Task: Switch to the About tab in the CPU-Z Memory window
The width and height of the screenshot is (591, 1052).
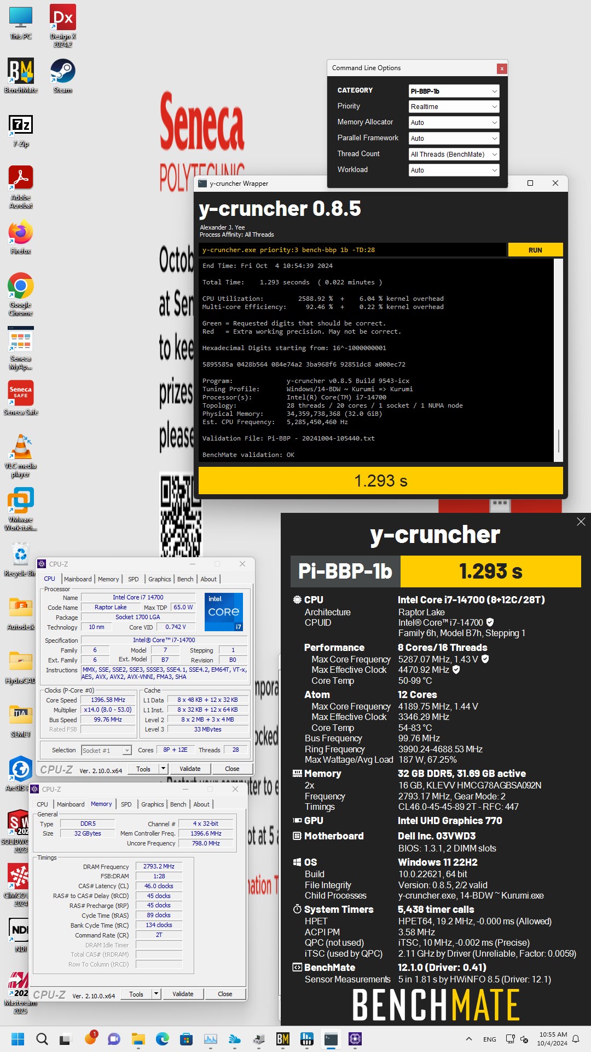Action: (x=201, y=804)
